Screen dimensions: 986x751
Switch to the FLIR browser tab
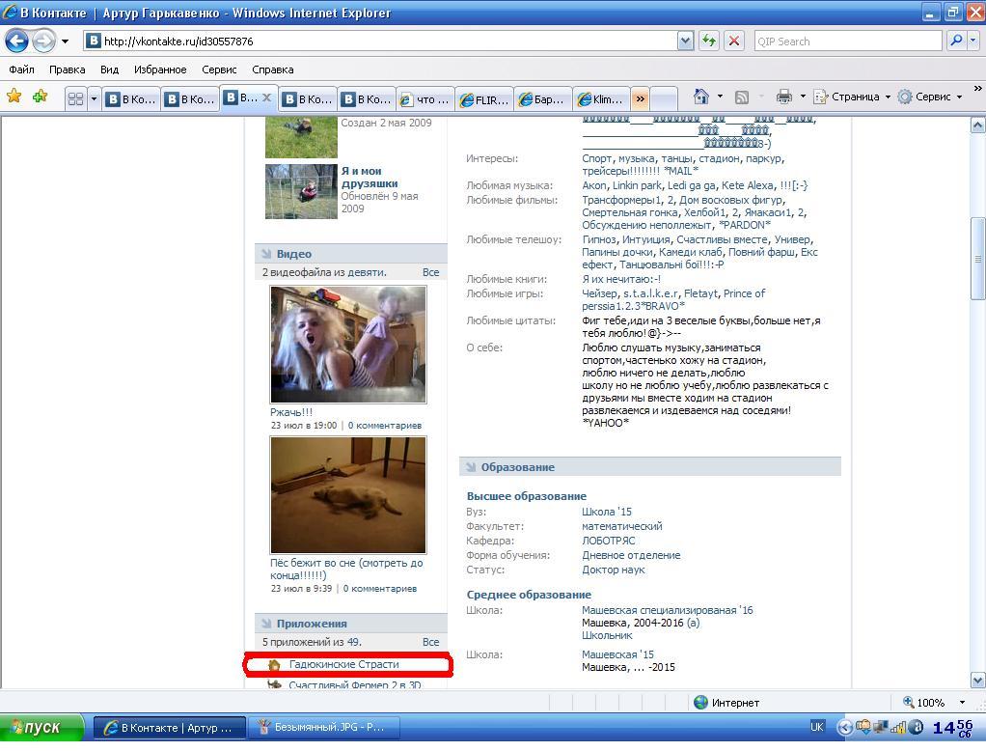pos(484,98)
